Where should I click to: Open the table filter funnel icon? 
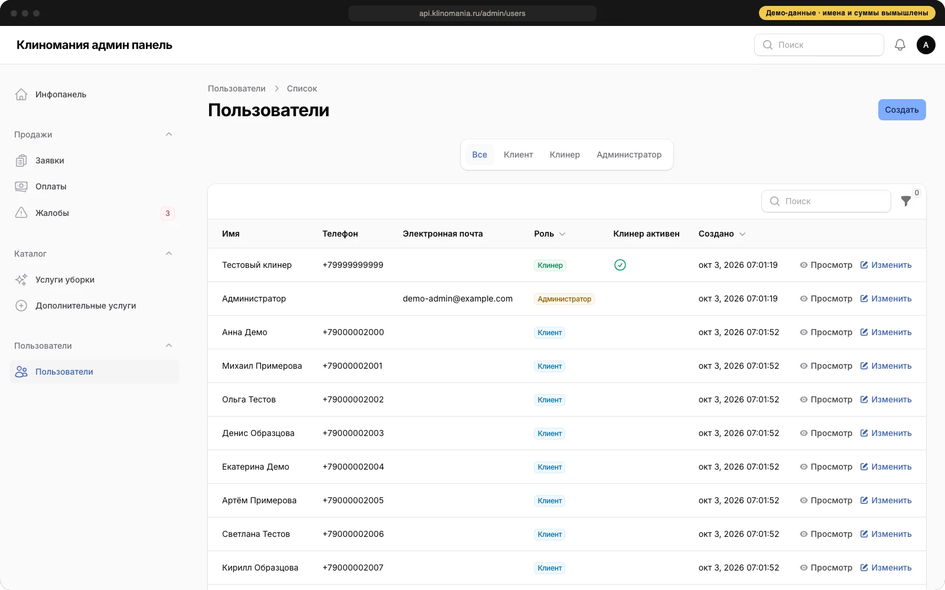[x=906, y=201]
